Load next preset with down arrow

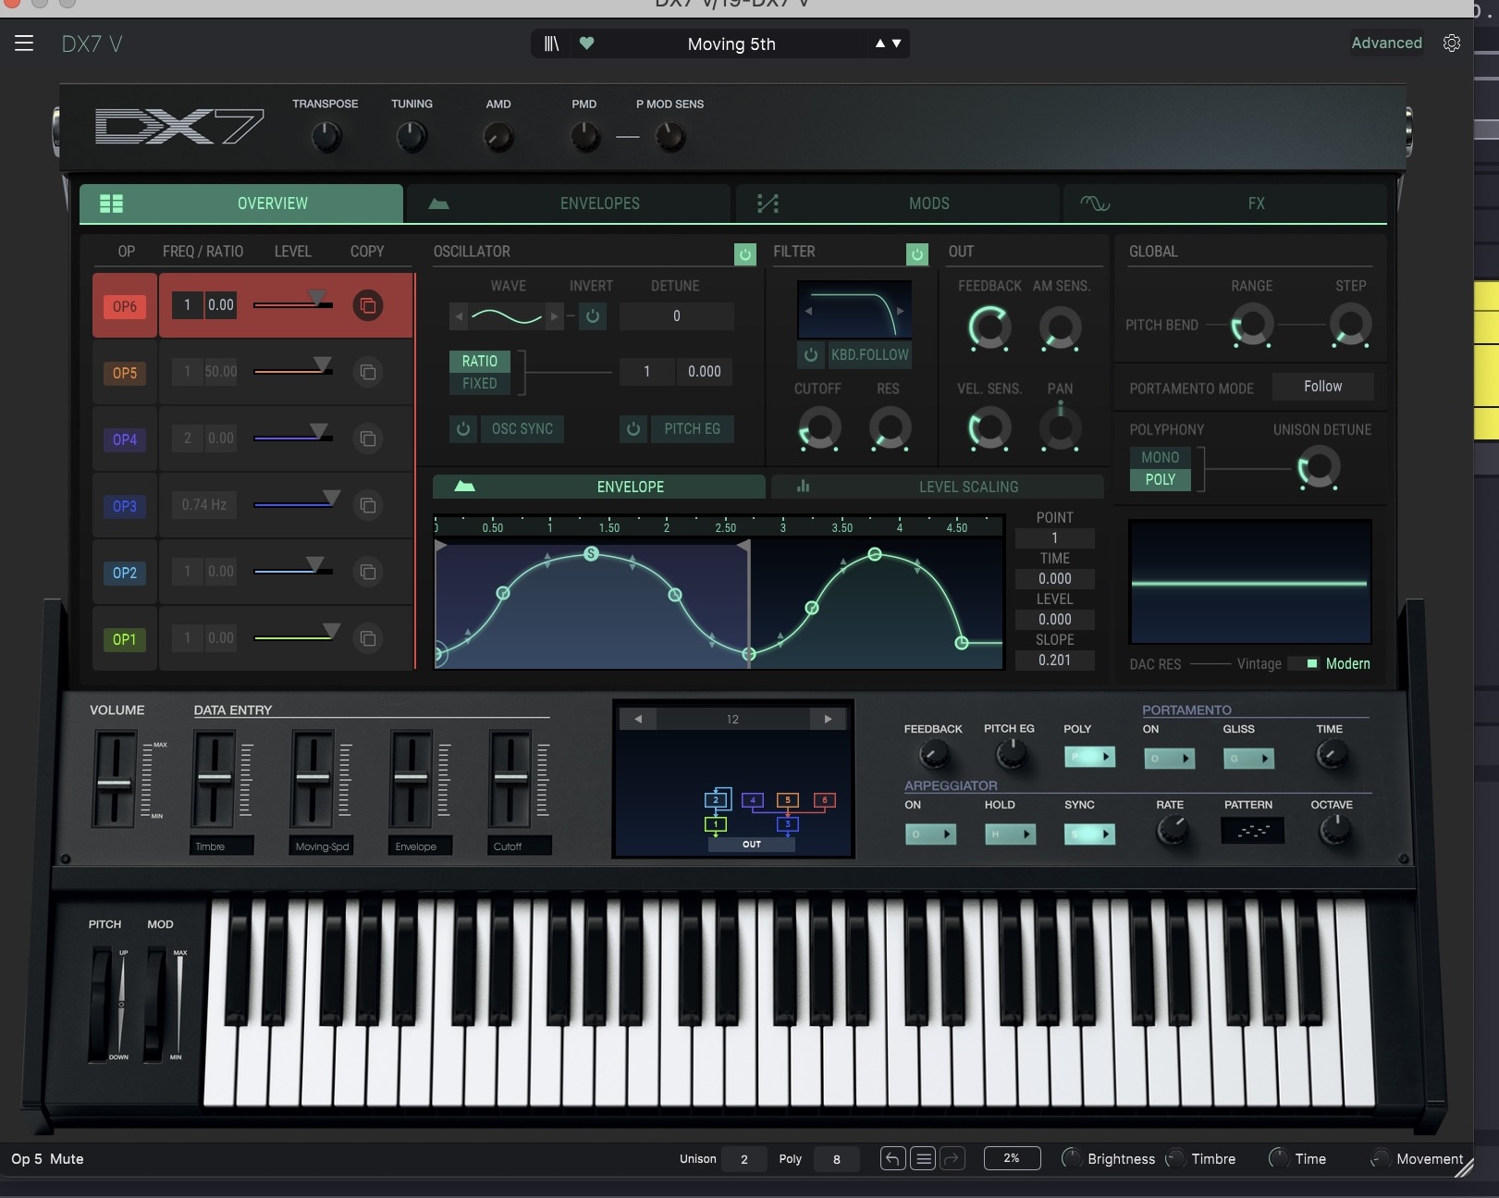pyautogui.click(x=896, y=43)
